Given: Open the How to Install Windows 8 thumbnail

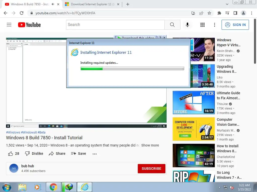Looking at the screenshot, I should coord(194,155).
